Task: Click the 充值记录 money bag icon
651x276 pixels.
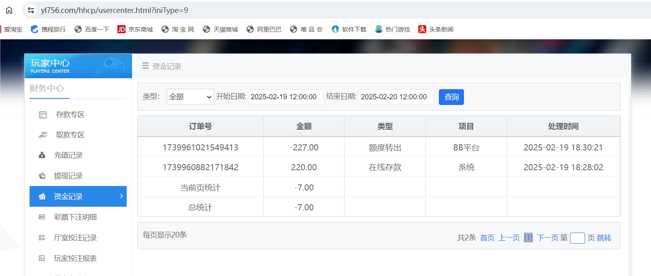Action: click(42, 155)
